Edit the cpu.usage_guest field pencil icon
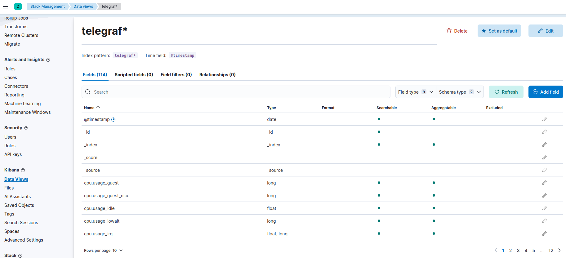 [x=544, y=183]
